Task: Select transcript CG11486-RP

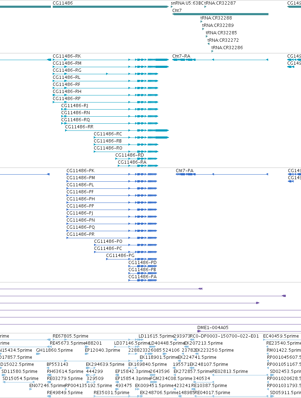Action: pos(66,99)
